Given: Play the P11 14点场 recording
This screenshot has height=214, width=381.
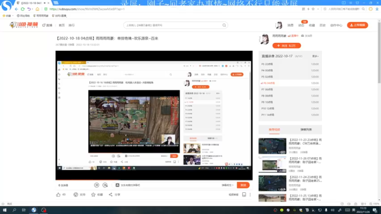Looking at the screenshot, I should (290, 115).
